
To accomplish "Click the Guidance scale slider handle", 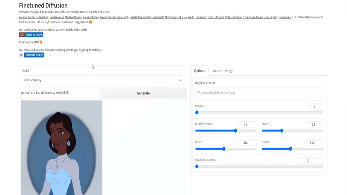I will (235, 131).
